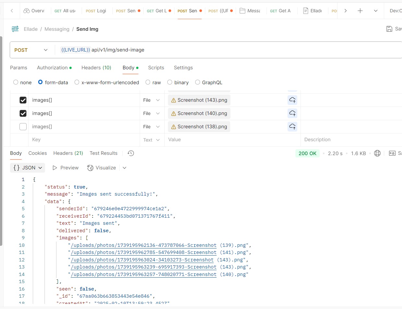Screen dimensions: 402x309
Task: Open response history clock icon
Action: coord(131,153)
